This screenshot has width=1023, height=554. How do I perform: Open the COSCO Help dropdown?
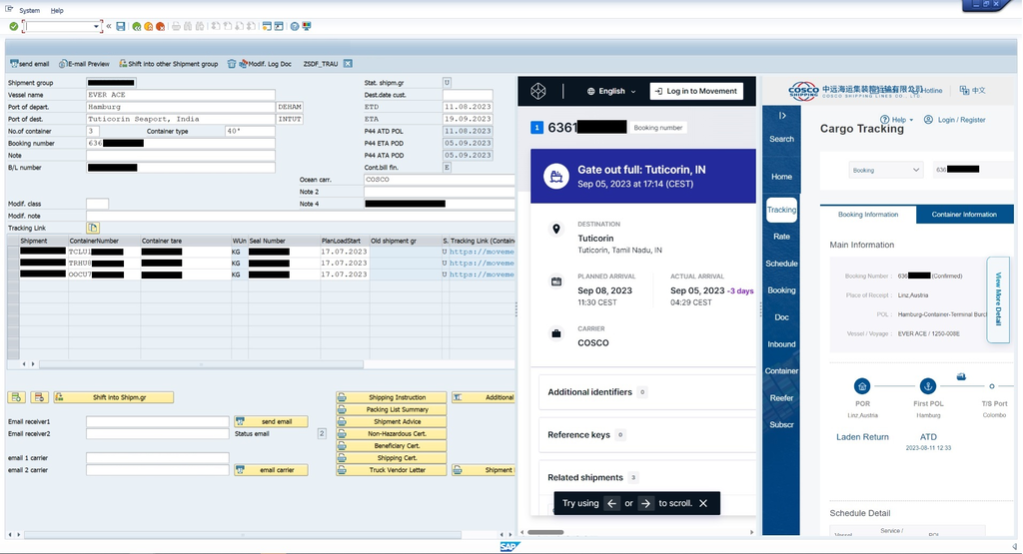[896, 120]
